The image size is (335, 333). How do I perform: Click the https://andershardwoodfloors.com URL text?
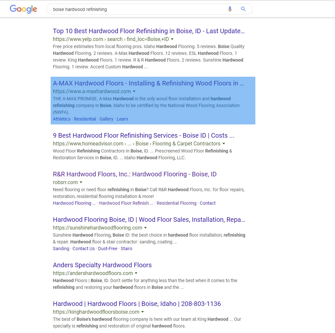[93, 273]
